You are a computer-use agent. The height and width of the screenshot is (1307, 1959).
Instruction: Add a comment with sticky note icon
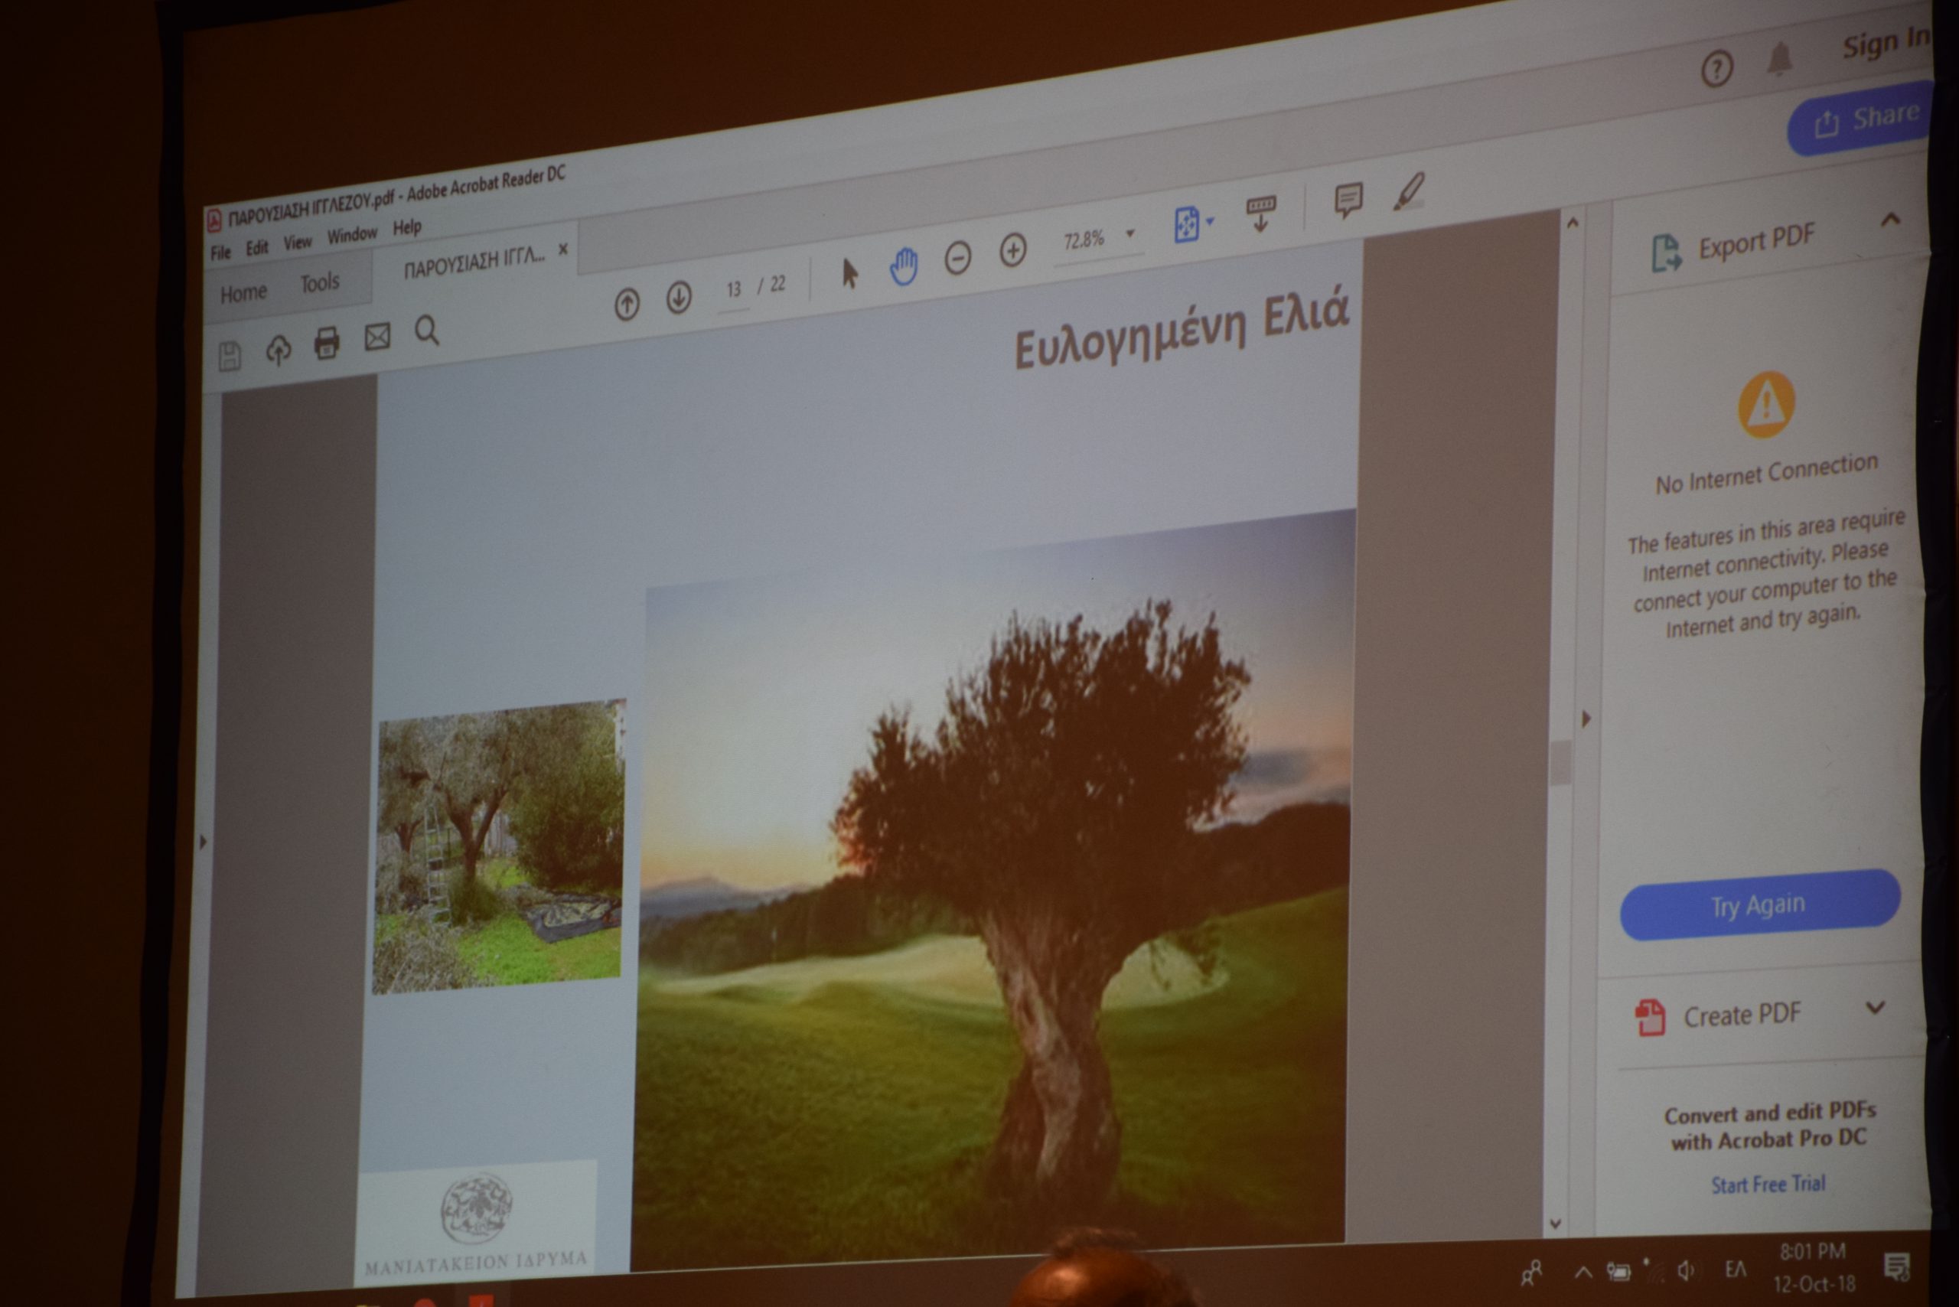tap(1348, 200)
